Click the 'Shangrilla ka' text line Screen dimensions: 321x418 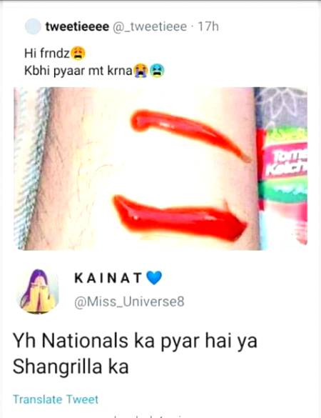[71, 367]
